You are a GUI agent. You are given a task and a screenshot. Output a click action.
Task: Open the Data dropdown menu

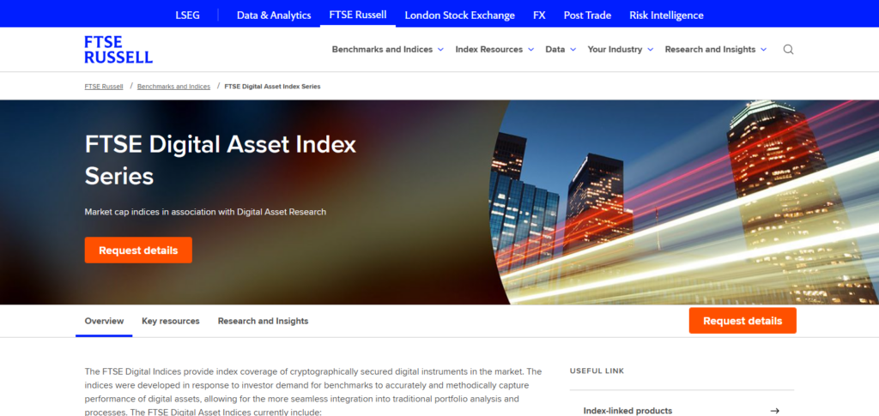pos(561,49)
